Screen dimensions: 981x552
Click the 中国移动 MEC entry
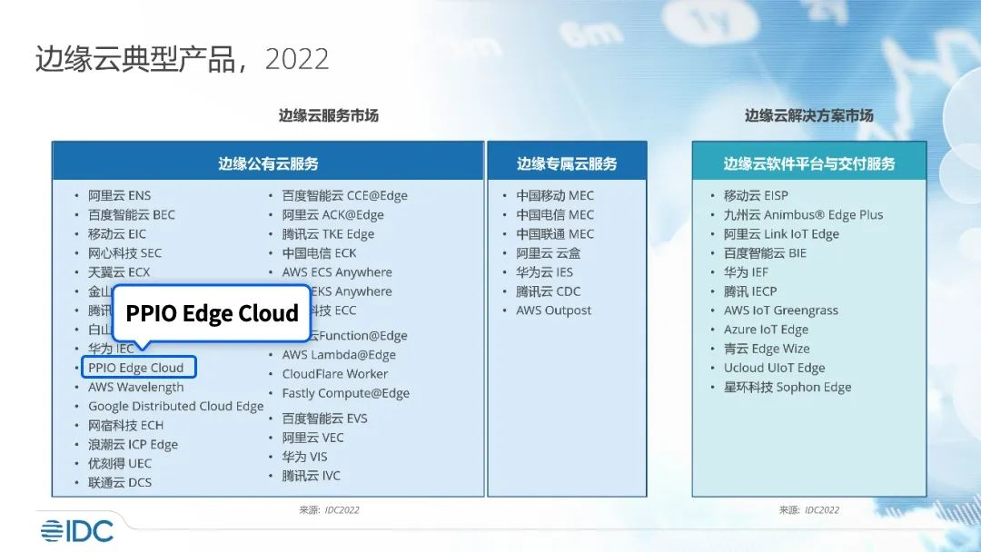point(555,196)
